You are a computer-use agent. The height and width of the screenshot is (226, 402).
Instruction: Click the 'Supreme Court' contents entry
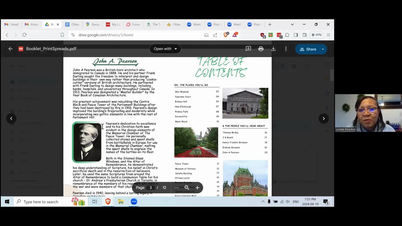coord(183,97)
